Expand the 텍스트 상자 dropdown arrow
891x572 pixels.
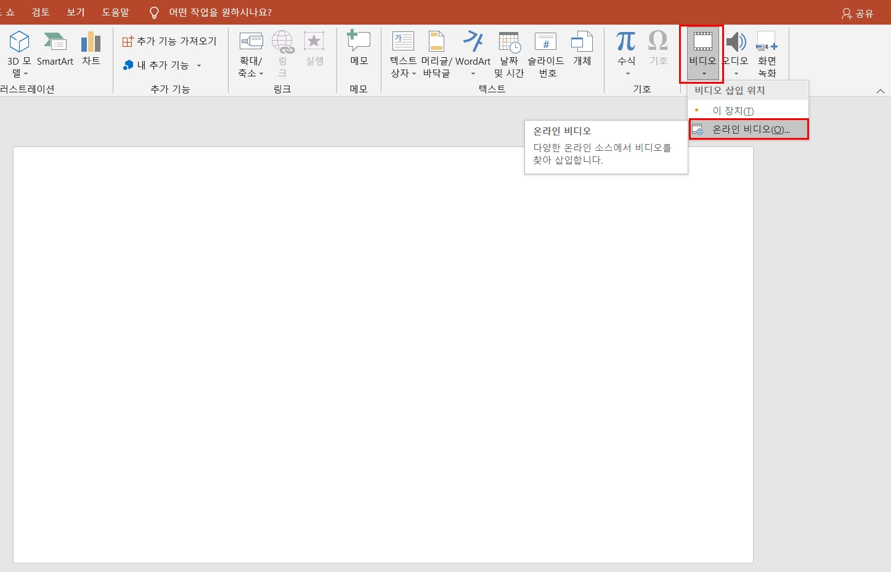point(414,74)
